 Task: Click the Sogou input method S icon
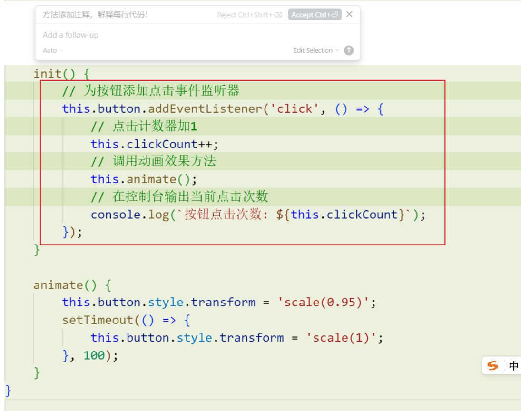[492, 366]
